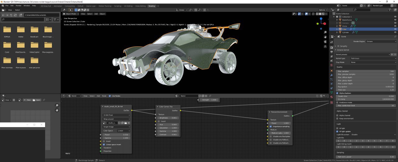Open node editor Add menu
Viewport: 398px width, 162px height.
tap(98, 96)
